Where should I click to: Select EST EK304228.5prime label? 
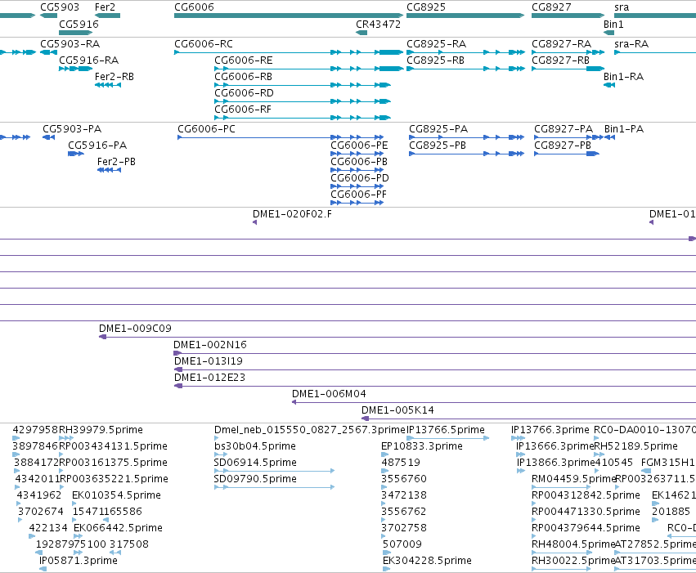427,561
